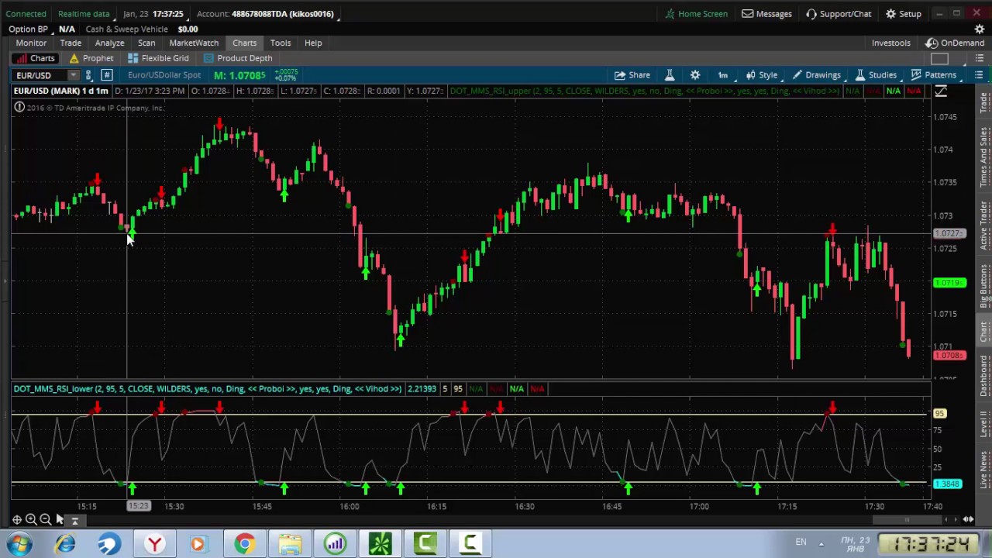Image resolution: width=992 pixels, height=558 pixels.
Task: Open the 1m timeframe dropdown
Action: (x=722, y=75)
